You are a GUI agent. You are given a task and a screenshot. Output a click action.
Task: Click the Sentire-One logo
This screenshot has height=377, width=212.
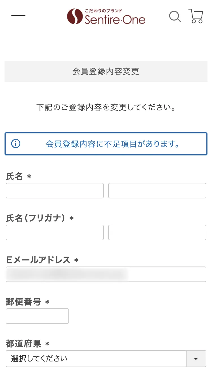(106, 16)
